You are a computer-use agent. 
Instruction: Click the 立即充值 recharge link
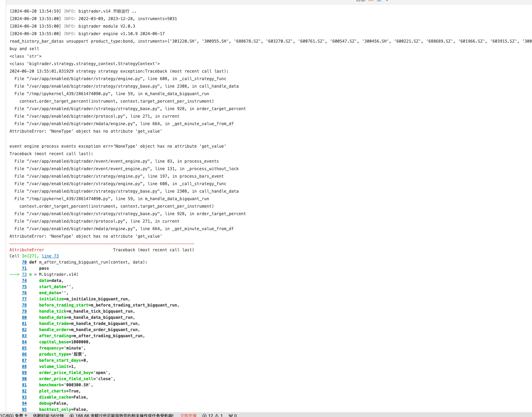(x=188, y=415)
